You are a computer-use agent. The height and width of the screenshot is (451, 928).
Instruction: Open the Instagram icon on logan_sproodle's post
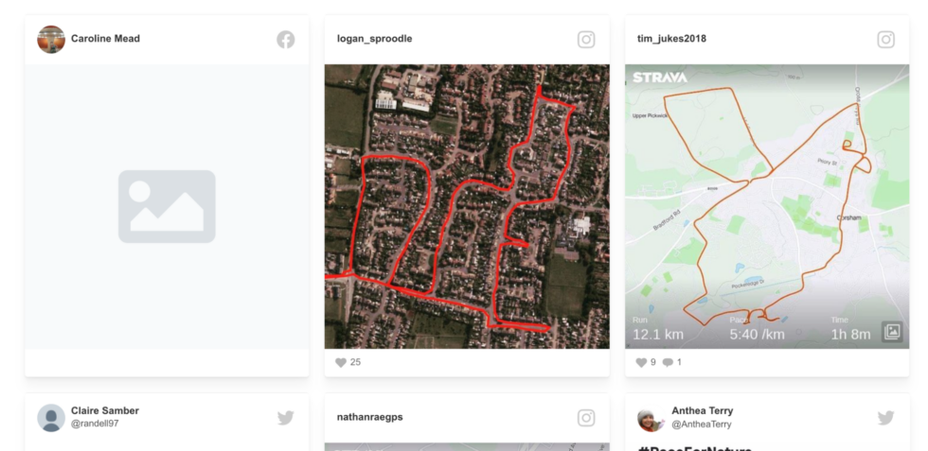pyautogui.click(x=586, y=40)
